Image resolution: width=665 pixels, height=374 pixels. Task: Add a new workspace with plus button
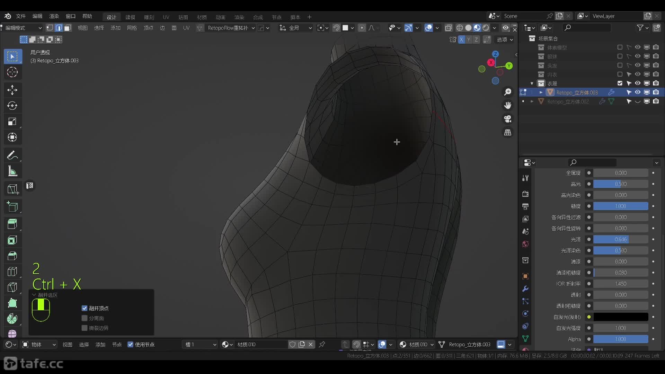click(310, 17)
